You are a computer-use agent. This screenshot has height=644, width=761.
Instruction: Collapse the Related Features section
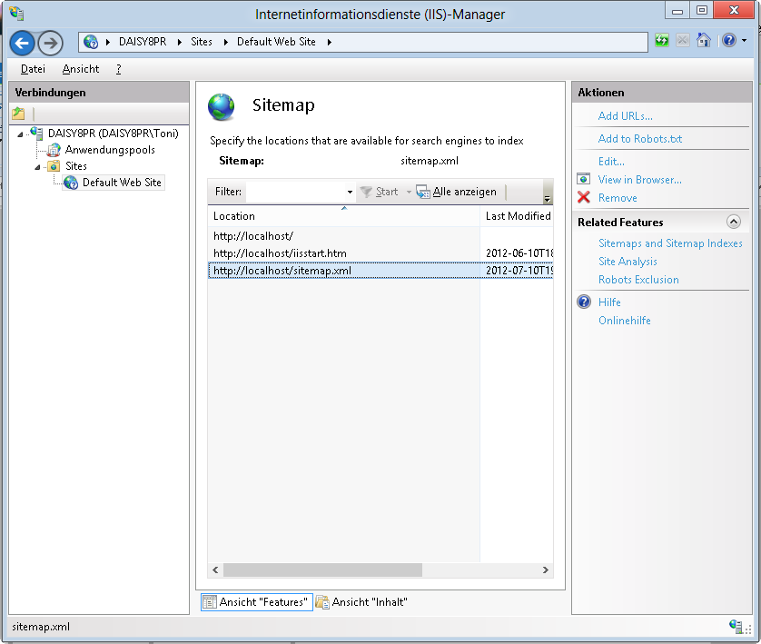[734, 222]
